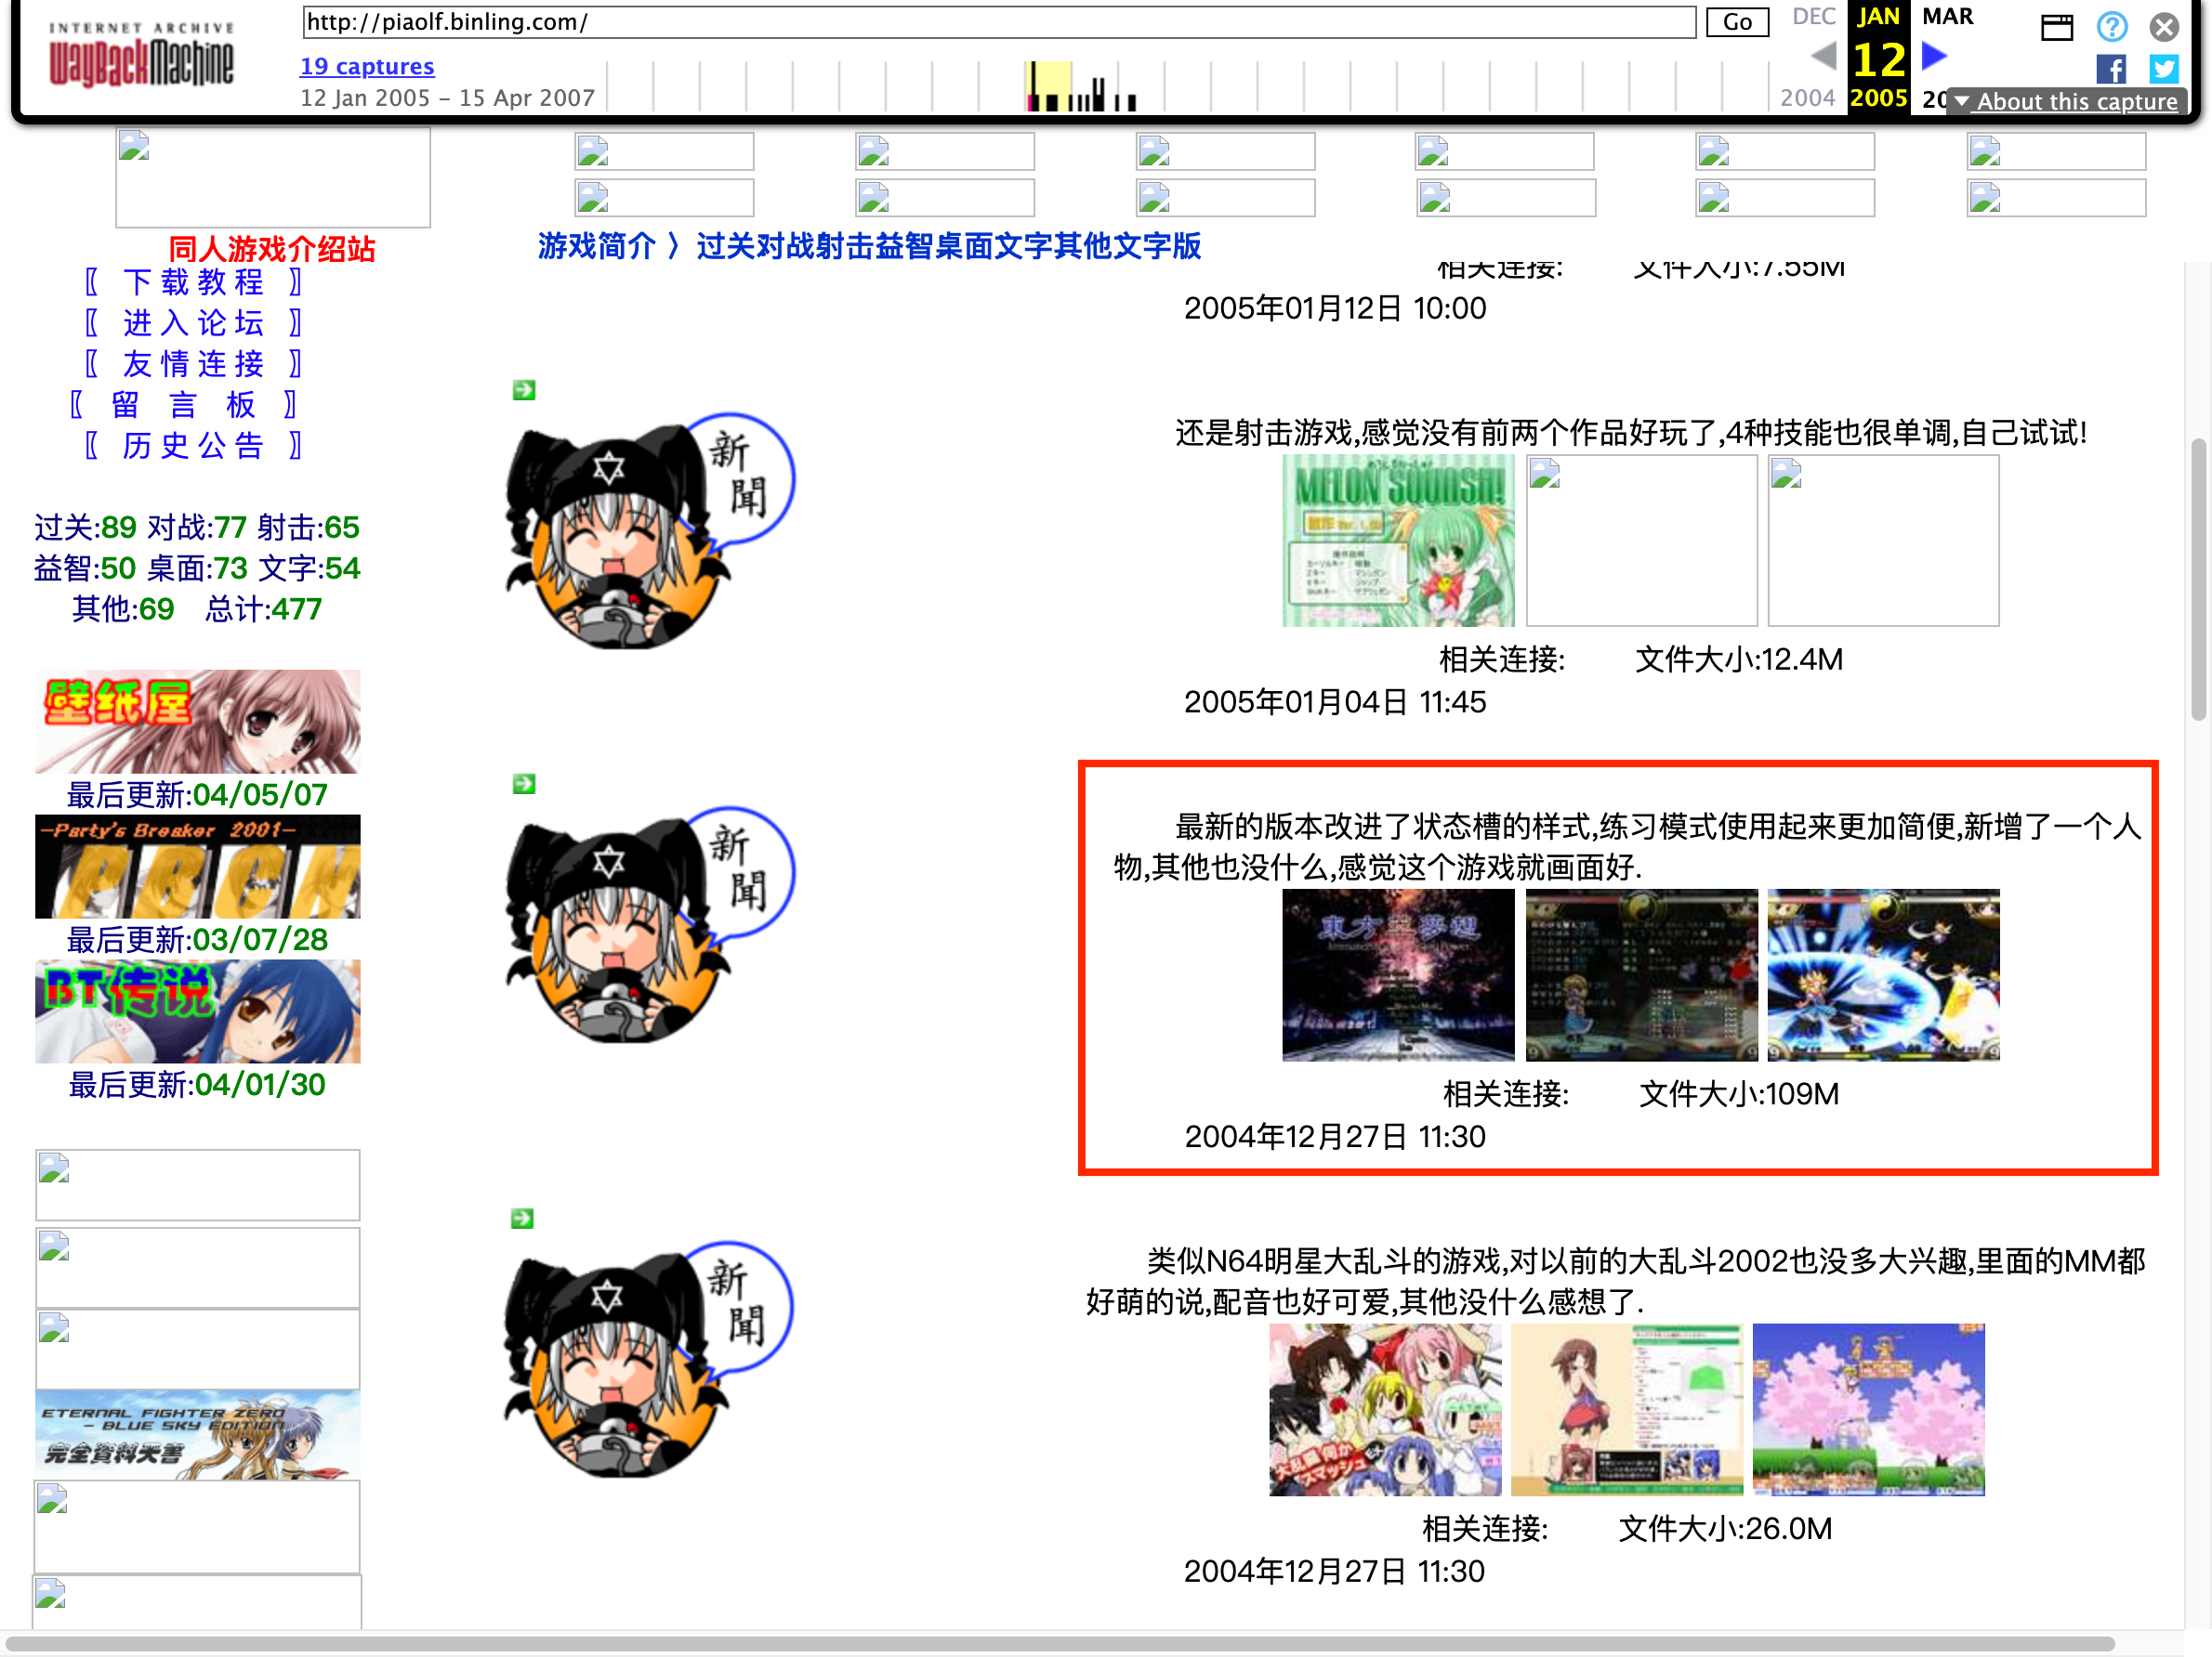Jump to the MAR month capture
This screenshot has width=2212, height=1657.
pos(1947,16)
